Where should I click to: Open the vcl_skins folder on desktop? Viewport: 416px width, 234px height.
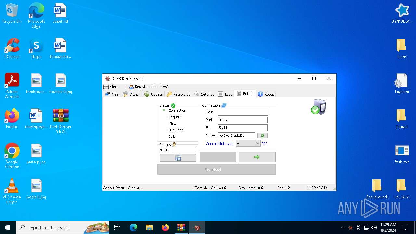pos(402,189)
